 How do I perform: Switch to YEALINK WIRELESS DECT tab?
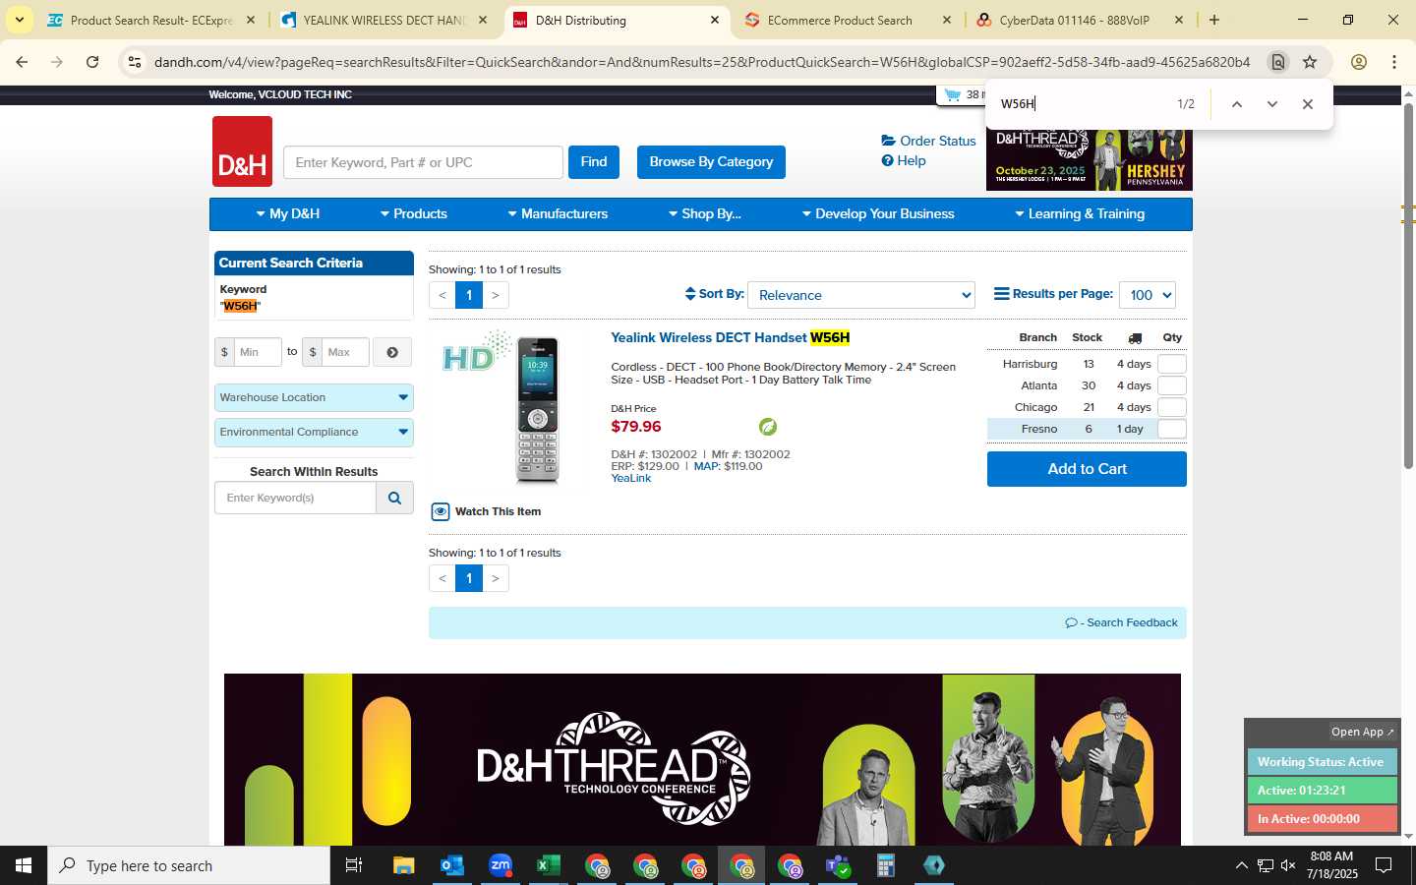(383, 20)
